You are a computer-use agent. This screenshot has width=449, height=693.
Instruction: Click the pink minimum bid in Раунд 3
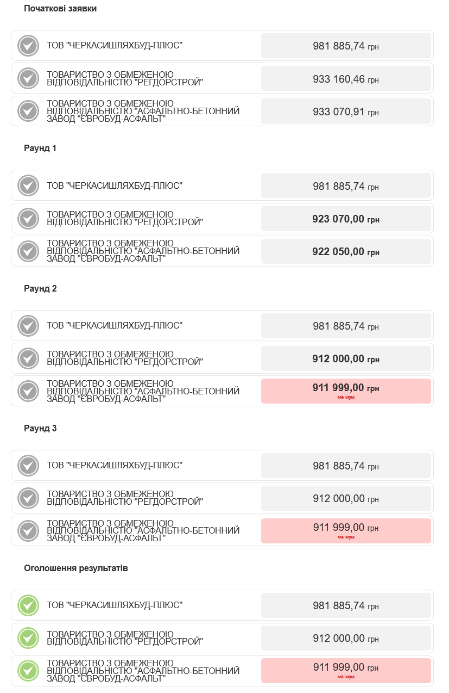[x=346, y=531]
